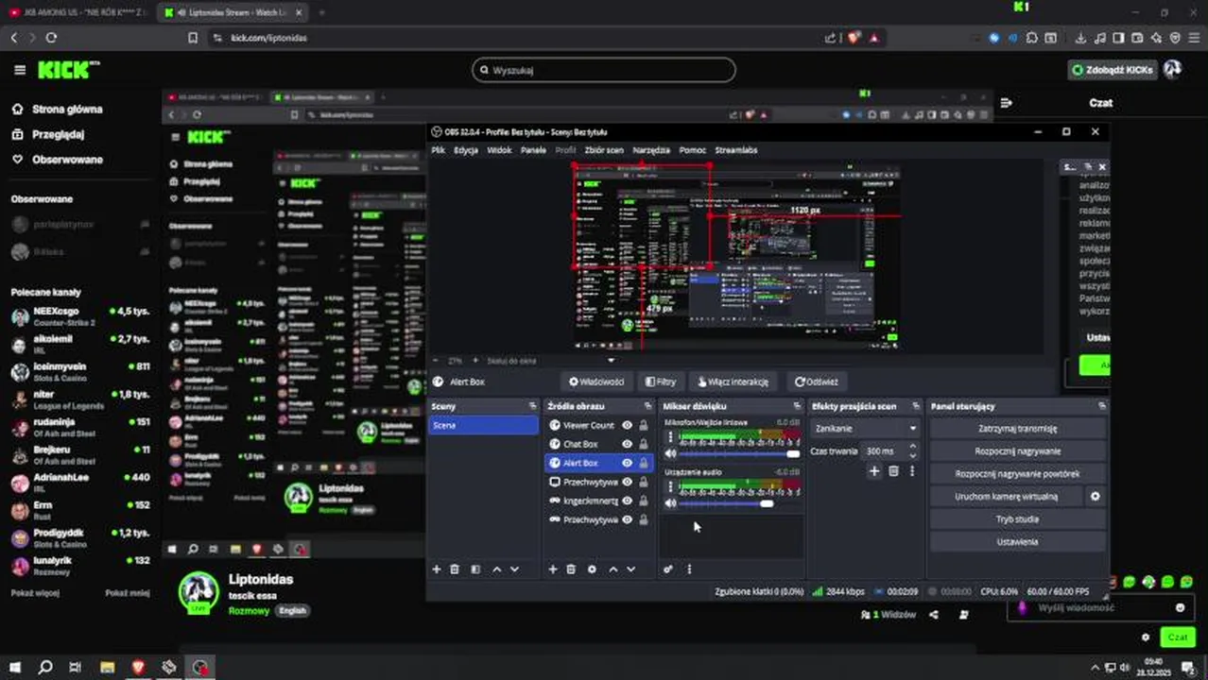Open Ustawienia from Panel sterujący
The height and width of the screenshot is (680, 1208).
coord(1017,541)
